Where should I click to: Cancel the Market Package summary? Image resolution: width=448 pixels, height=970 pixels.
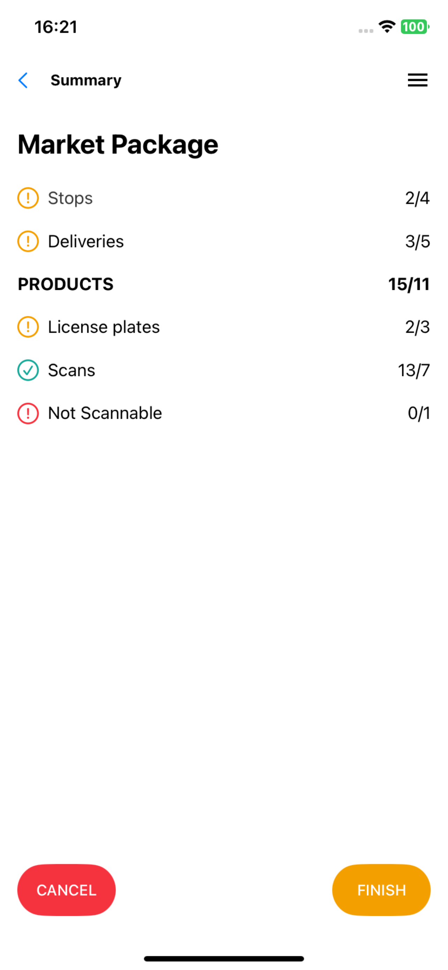(x=67, y=890)
